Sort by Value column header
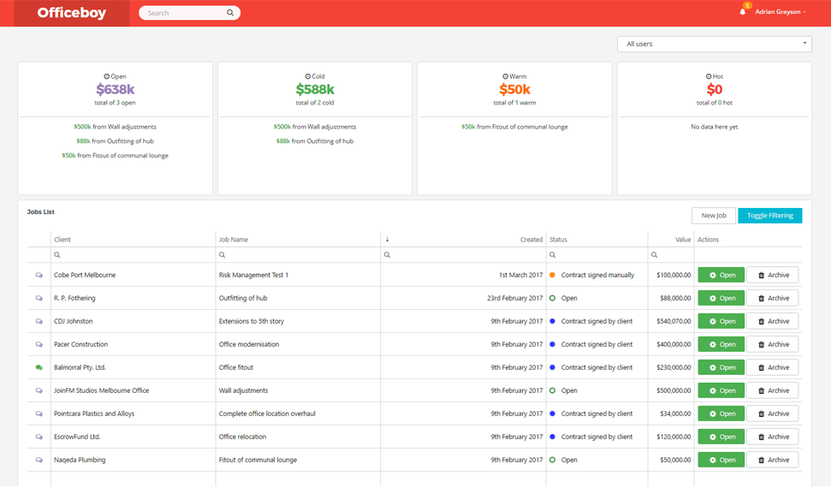Screen dimensions: 831x488 click(683, 240)
